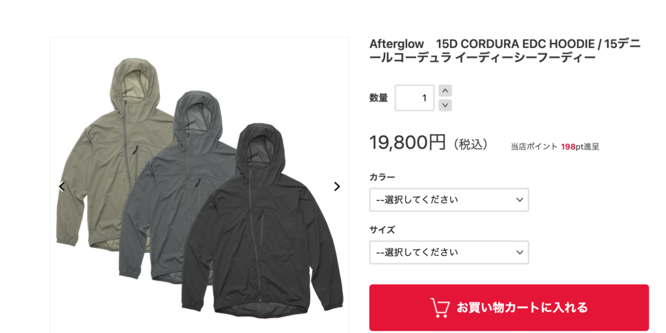Open the サイズ selection dropdown

point(449,252)
